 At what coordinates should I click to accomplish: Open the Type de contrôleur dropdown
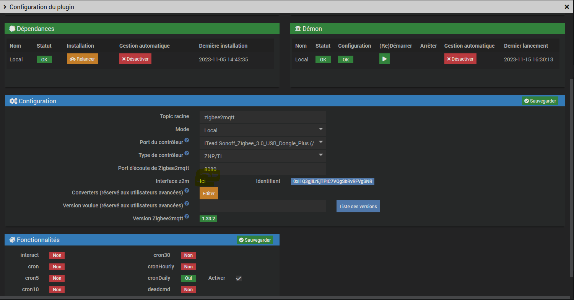pyautogui.click(x=262, y=156)
